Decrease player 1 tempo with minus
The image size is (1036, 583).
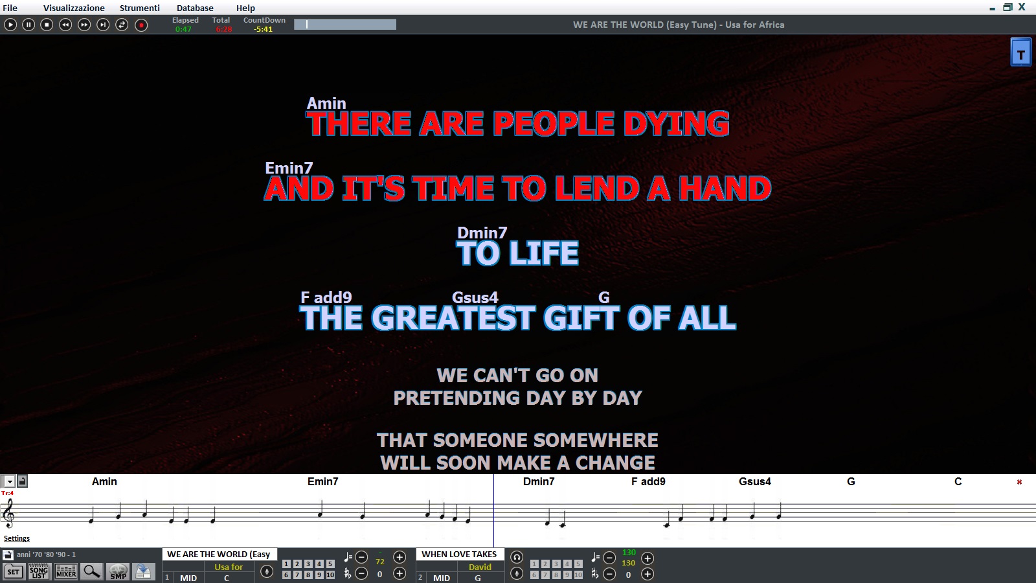pyautogui.click(x=362, y=557)
